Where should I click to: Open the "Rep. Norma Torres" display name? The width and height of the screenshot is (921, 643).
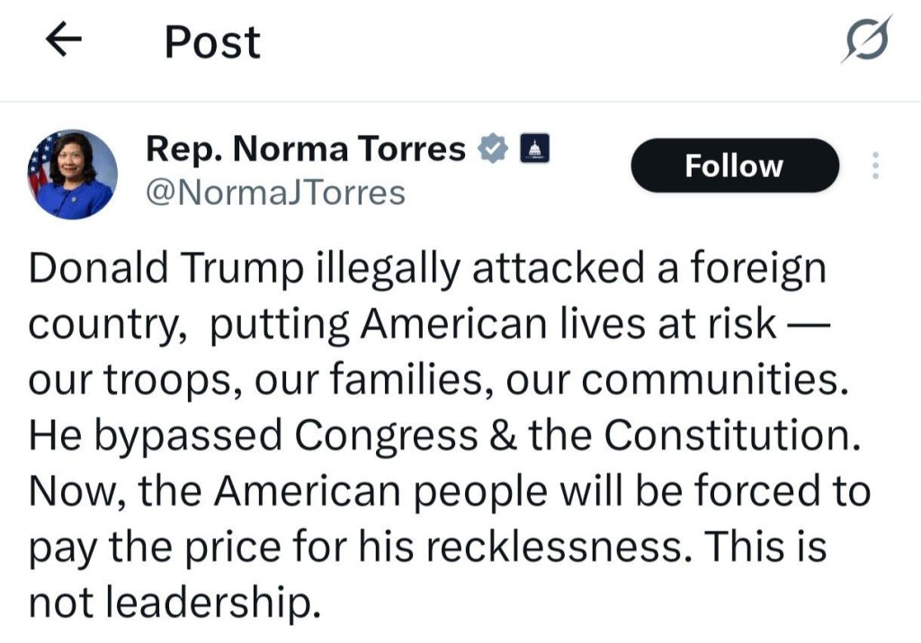[306, 149]
